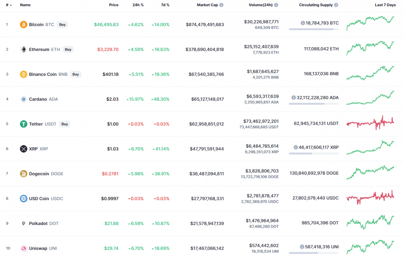Click the Bitcoin circulating supply progress bar
The width and height of the screenshot is (403, 257).
(314, 29)
